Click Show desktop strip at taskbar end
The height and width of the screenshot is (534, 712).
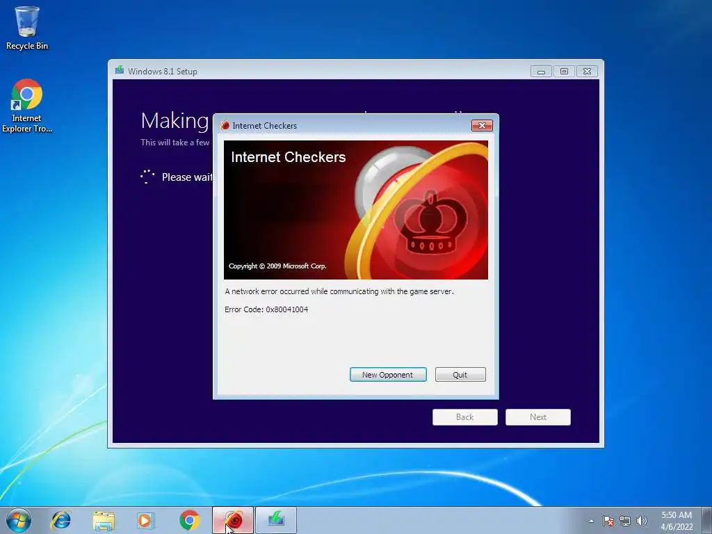pyautogui.click(x=707, y=520)
